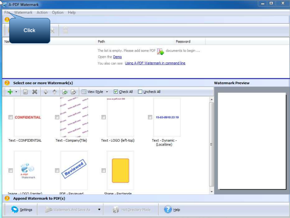This screenshot has height=218, width=290.
Task: Select the yellow rectangle shape thumbnail
Action: (x=120, y=170)
